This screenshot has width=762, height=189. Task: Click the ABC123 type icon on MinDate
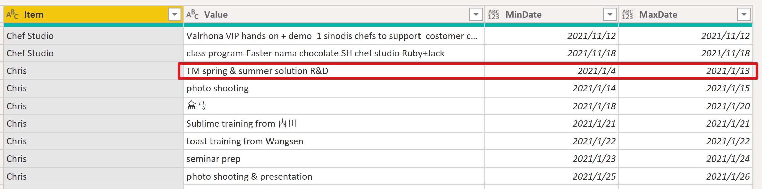tap(493, 15)
